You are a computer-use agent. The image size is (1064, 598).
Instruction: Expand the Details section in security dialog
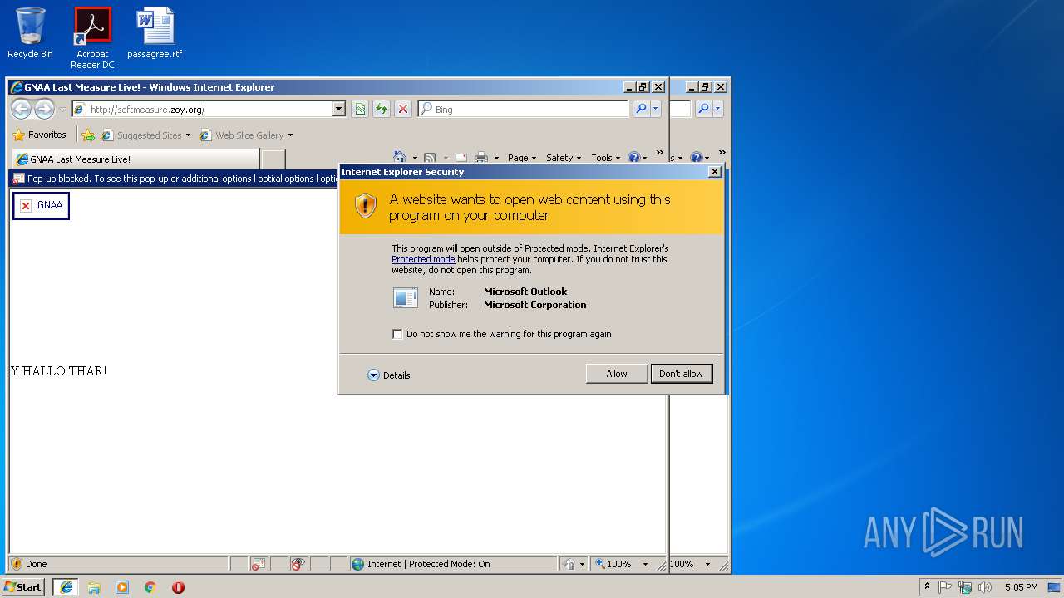[x=388, y=375]
